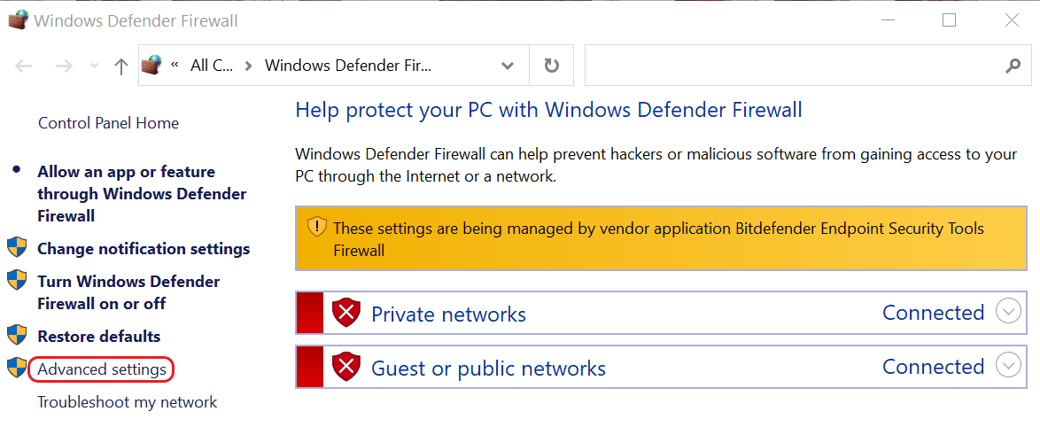
Task: Click Change notification settings link
Action: [x=144, y=249]
